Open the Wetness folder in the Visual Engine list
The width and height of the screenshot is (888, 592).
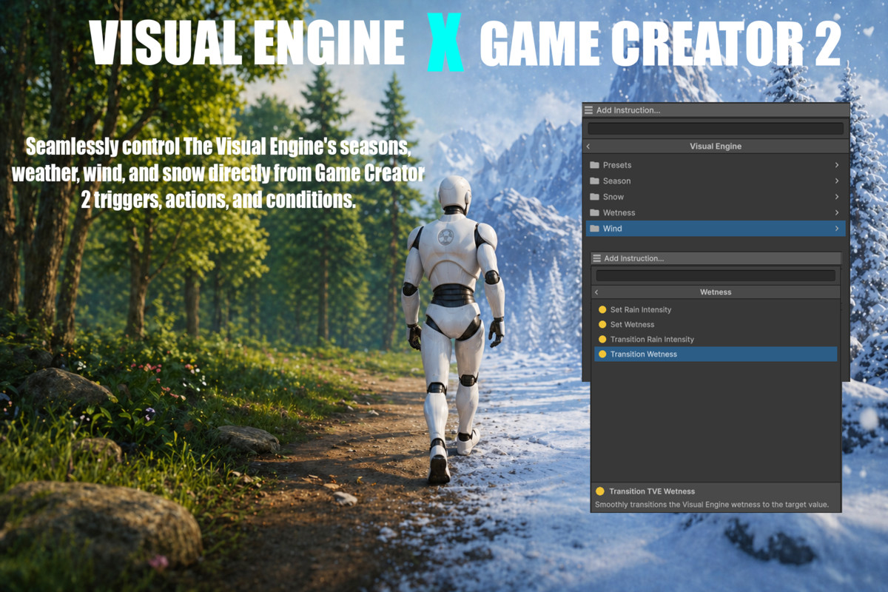point(715,212)
